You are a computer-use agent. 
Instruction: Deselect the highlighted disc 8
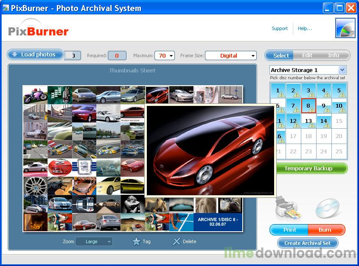click(308, 106)
